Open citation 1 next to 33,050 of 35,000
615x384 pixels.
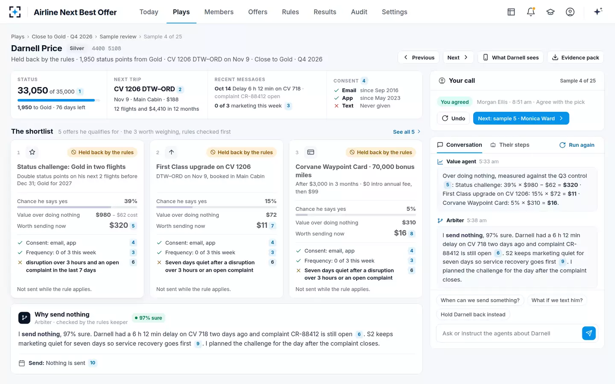(x=80, y=91)
